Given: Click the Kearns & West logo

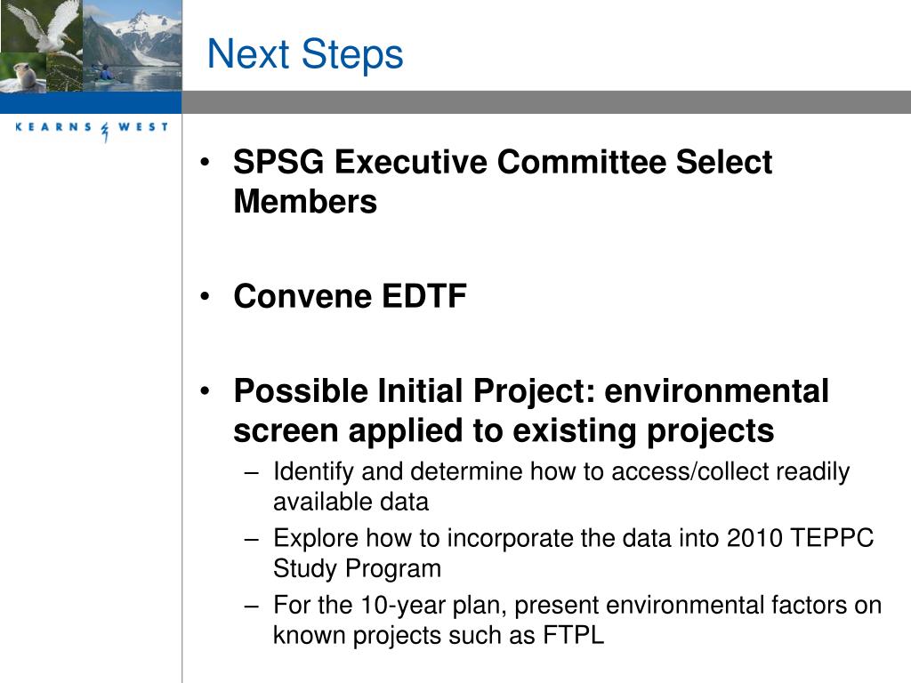Looking at the screenshot, I should [x=92, y=130].
